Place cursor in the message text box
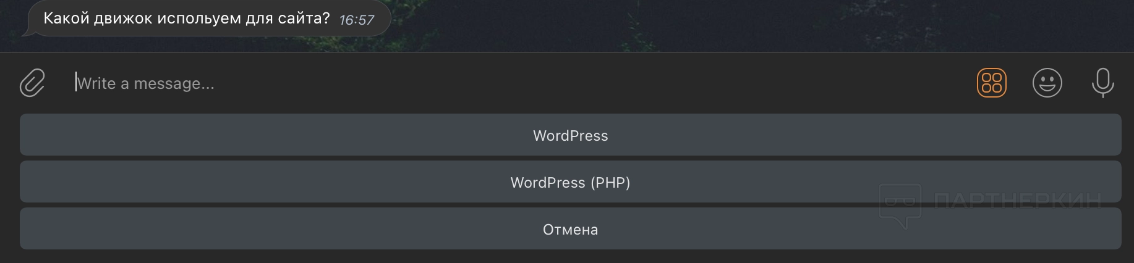The image size is (1134, 263). [495, 83]
